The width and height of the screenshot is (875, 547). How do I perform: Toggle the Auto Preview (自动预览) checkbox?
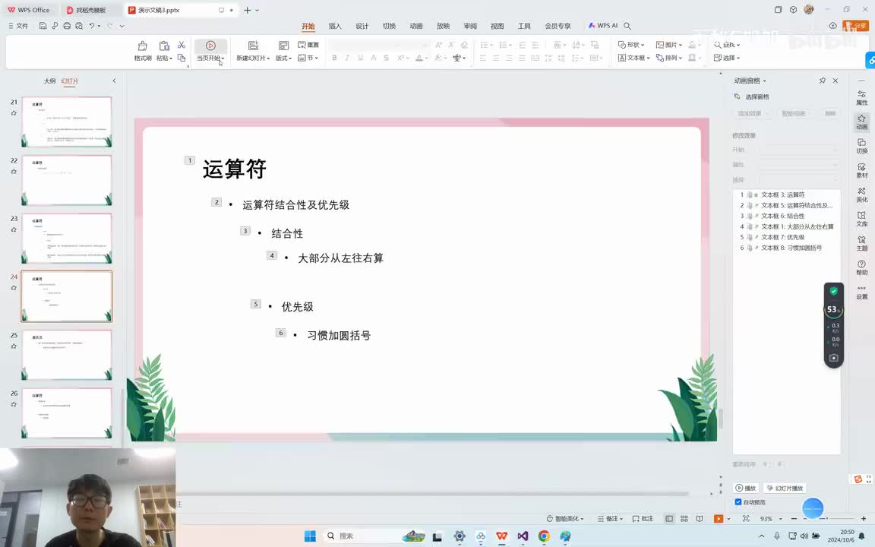tap(738, 501)
